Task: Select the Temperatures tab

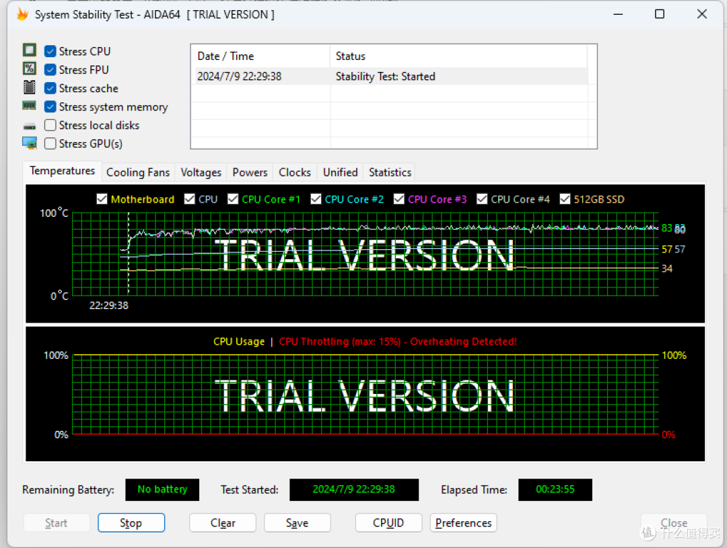Action: pos(62,171)
